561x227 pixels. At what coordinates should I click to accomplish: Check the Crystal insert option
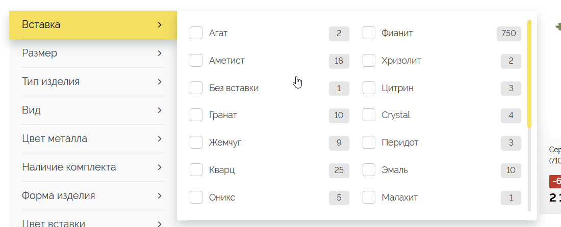tap(369, 115)
